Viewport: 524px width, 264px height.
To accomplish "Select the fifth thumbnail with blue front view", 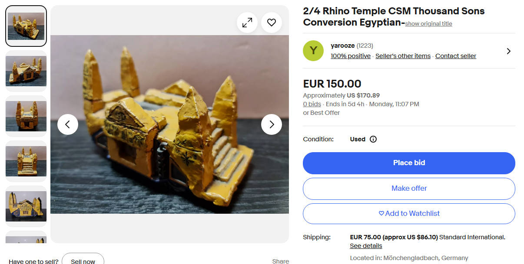I will pos(26,206).
